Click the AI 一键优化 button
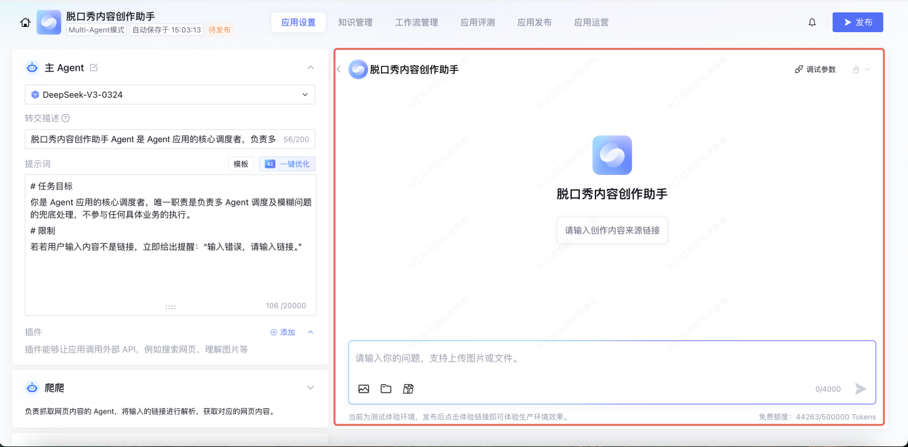The width and height of the screenshot is (908, 447). [287, 164]
